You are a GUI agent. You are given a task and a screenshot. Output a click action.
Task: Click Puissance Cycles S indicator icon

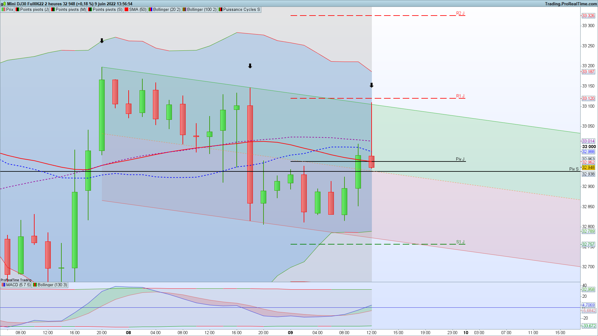tap(221, 10)
